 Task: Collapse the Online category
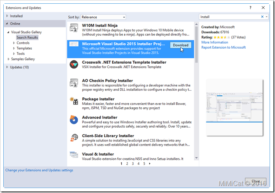7,23
